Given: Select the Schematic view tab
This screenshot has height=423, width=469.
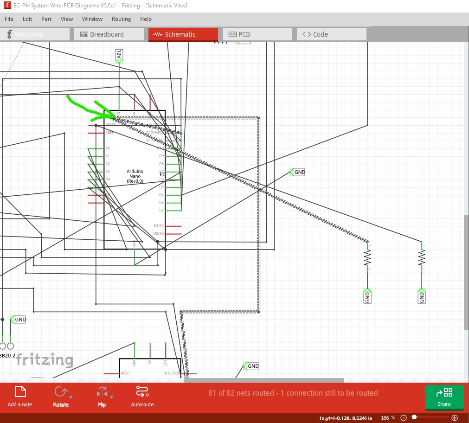Looking at the screenshot, I should (183, 34).
